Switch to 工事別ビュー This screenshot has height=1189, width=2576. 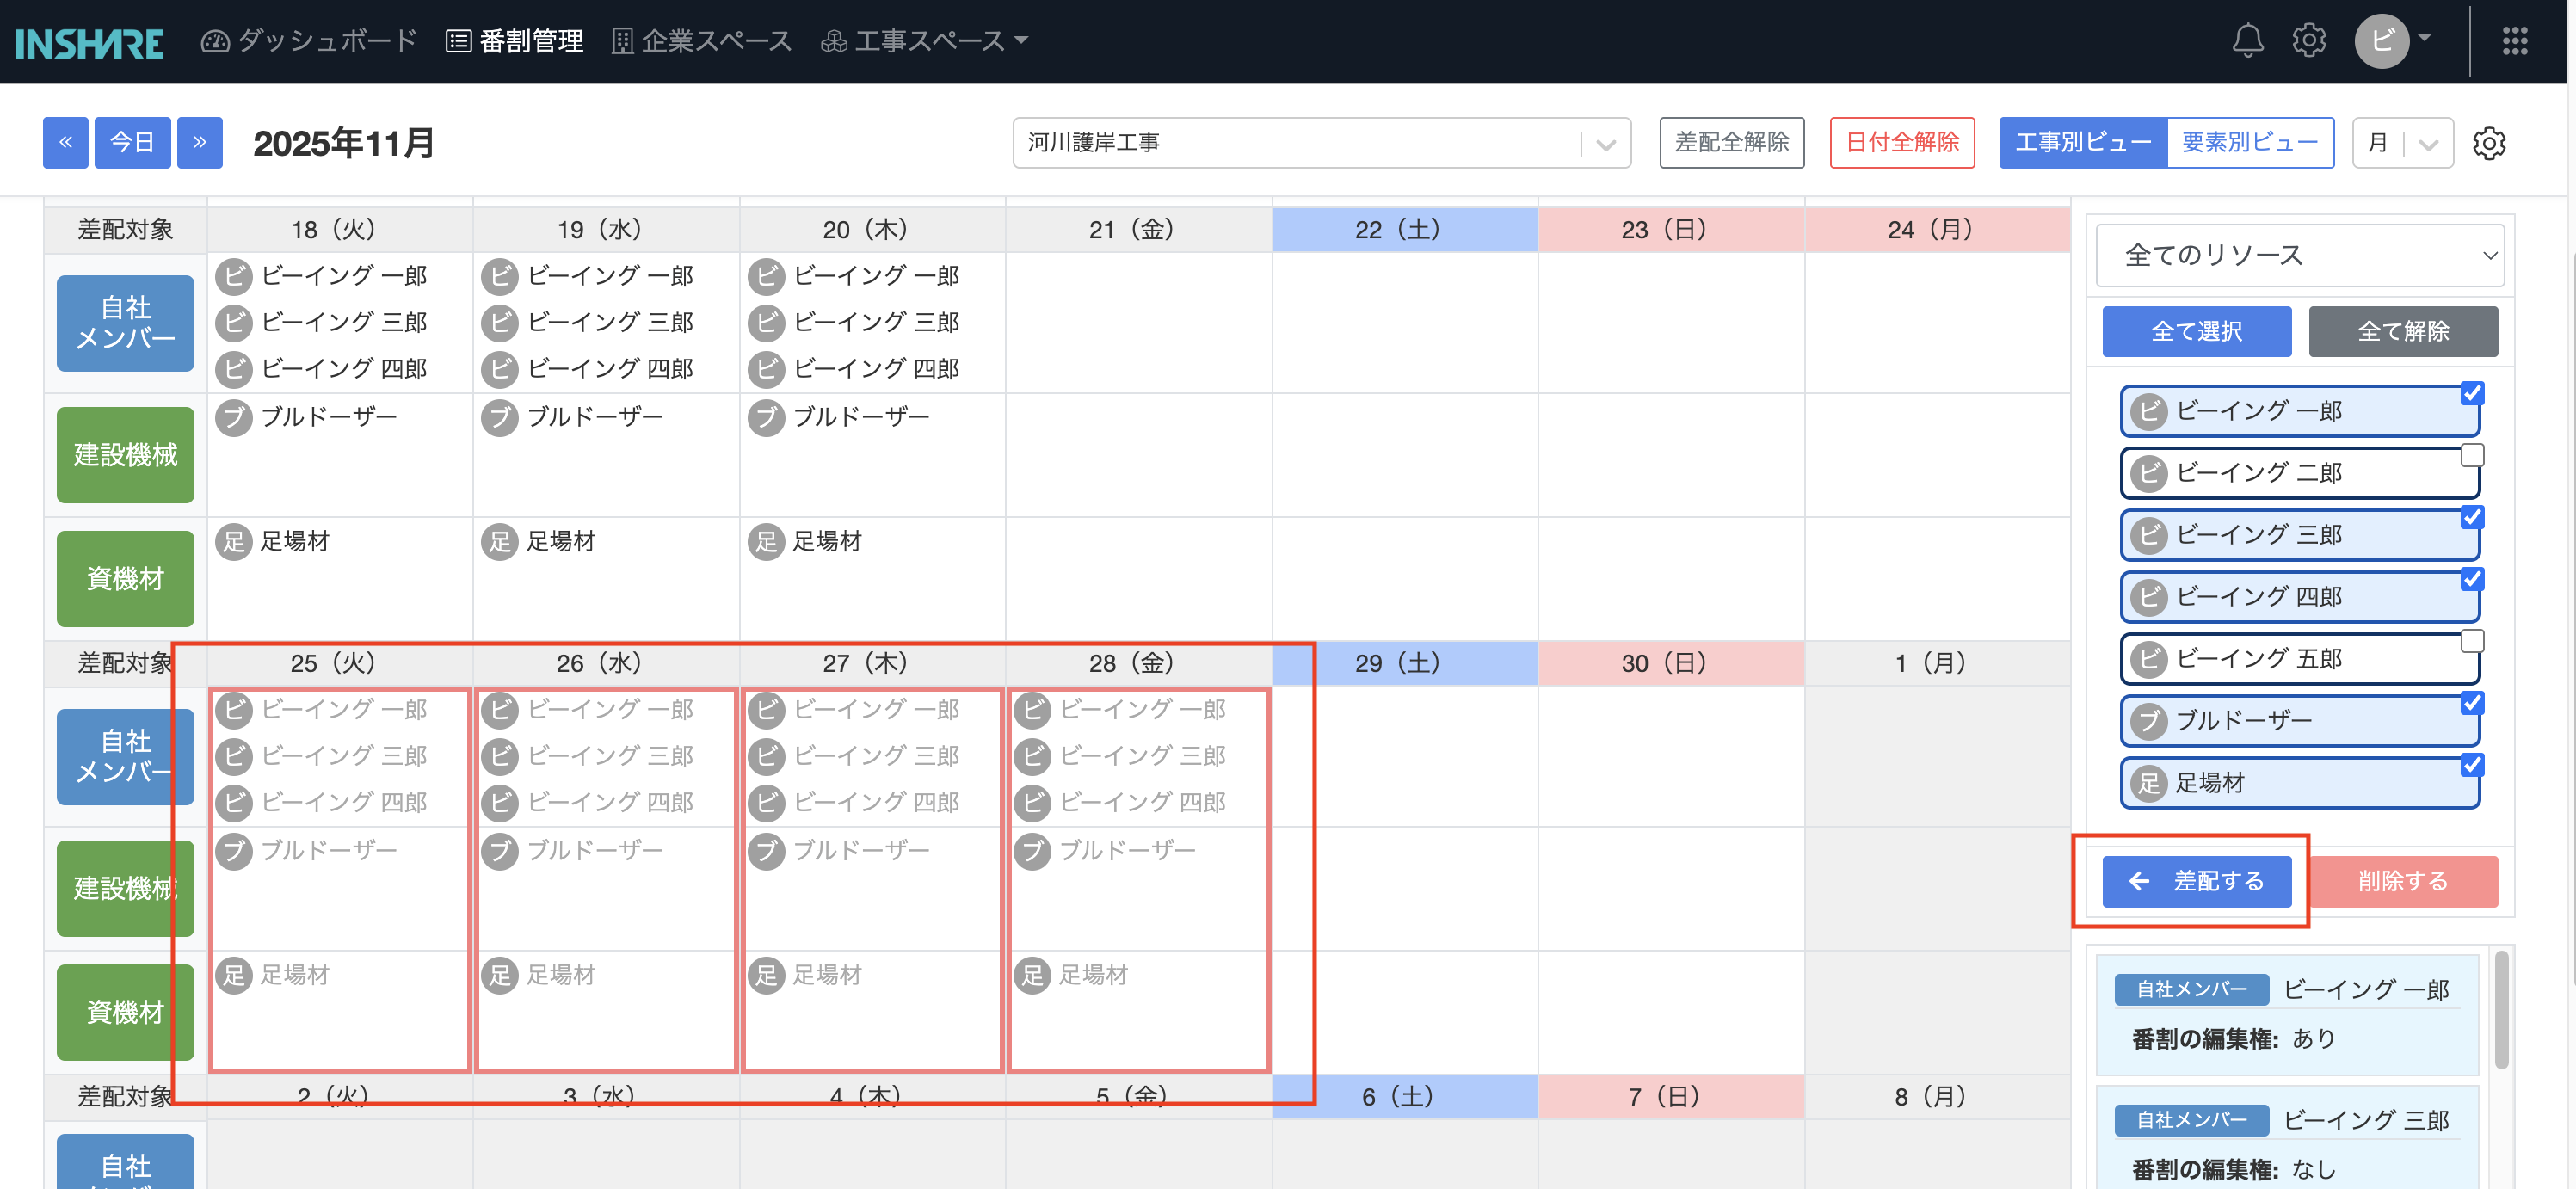2083,143
